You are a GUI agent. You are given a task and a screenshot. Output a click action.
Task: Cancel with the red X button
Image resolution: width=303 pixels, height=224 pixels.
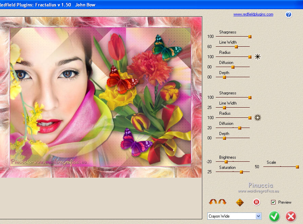pyautogui.click(x=290, y=216)
